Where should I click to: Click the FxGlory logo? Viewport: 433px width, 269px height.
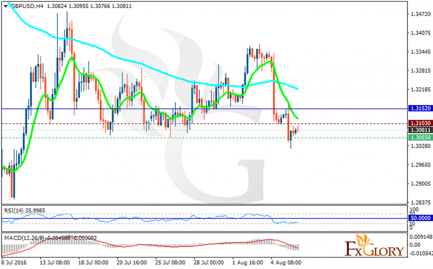tap(374, 245)
